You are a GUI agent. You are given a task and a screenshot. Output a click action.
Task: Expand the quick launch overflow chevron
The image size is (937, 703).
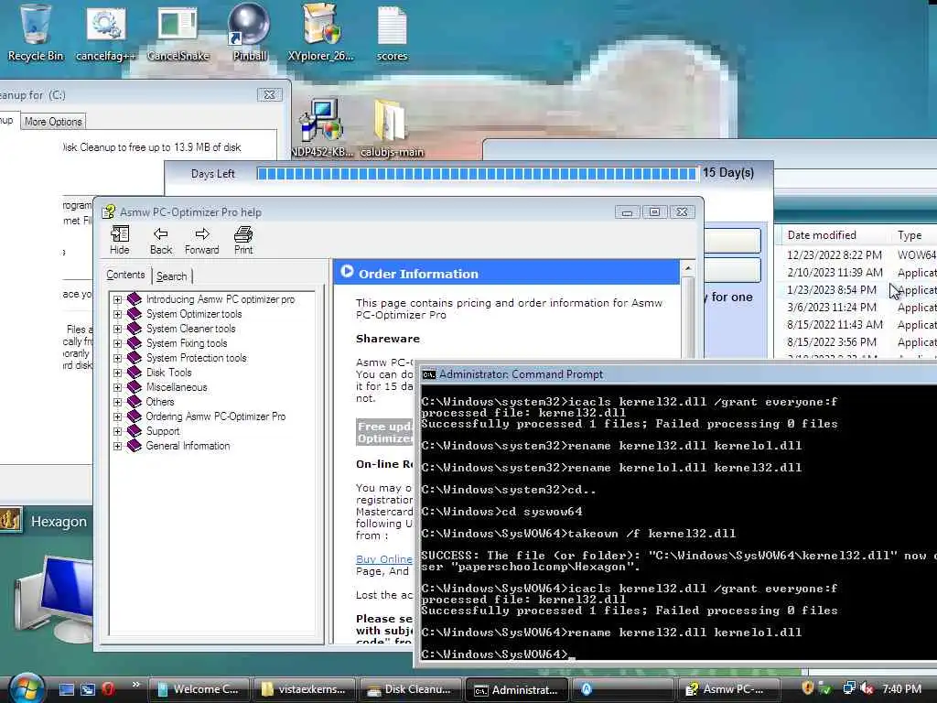pyautogui.click(x=135, y=684)
